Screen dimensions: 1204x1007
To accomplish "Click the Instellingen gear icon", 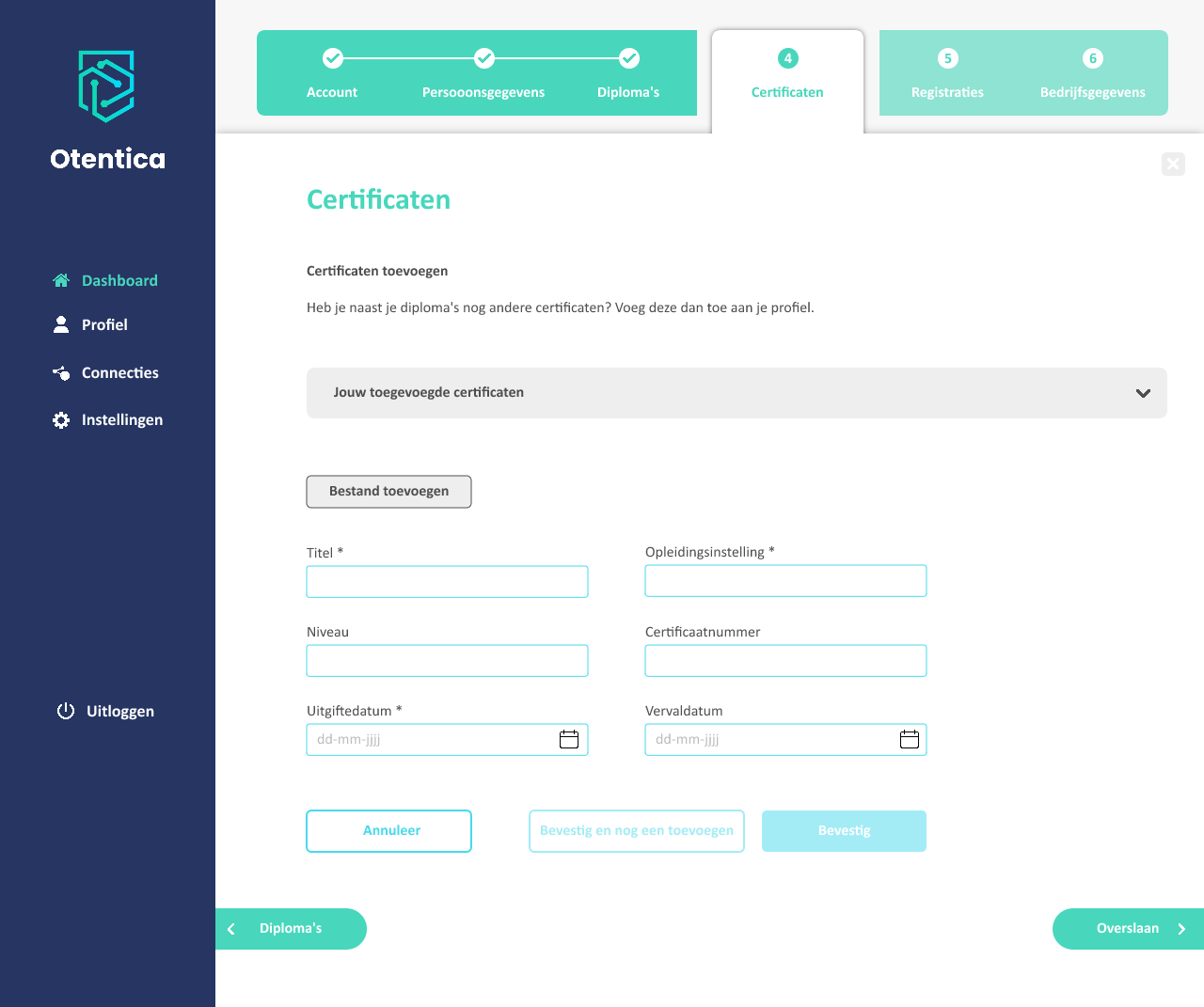I will click(61, 420).
